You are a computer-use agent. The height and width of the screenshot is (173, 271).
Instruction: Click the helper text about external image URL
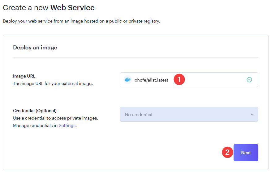[53, 83]
